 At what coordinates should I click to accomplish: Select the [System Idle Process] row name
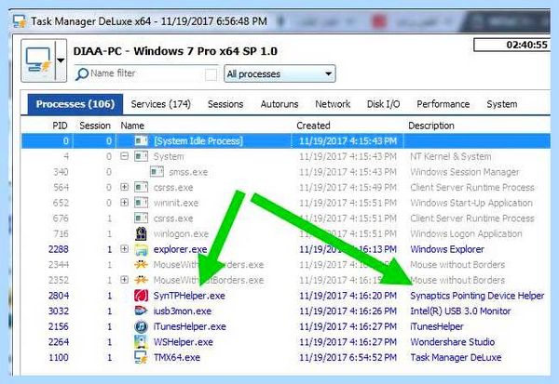click(198, 141)
